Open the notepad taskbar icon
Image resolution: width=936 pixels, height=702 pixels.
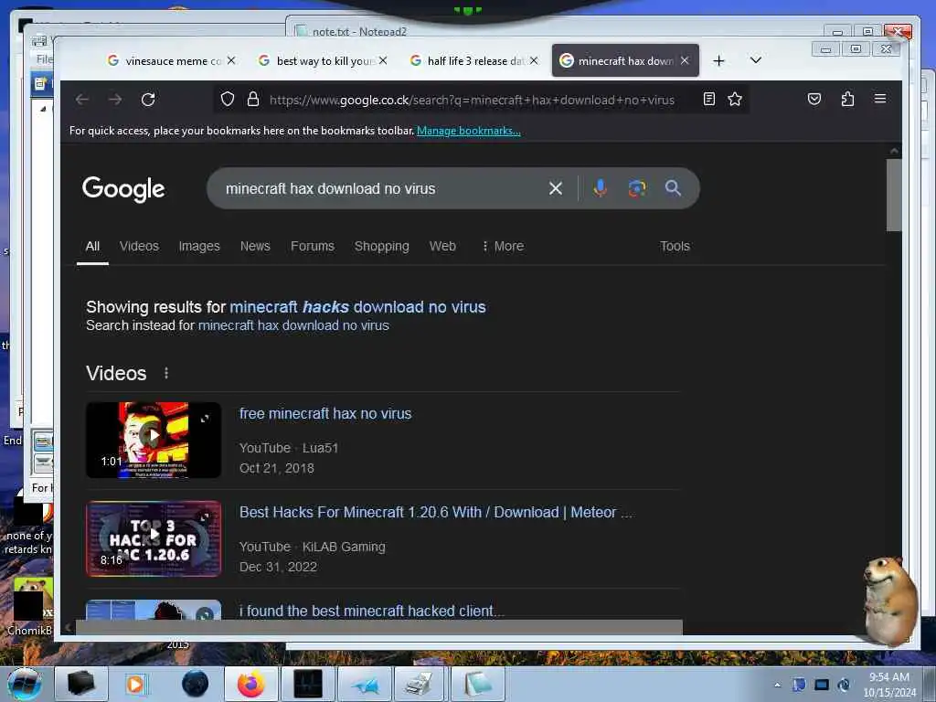(477, 684)
